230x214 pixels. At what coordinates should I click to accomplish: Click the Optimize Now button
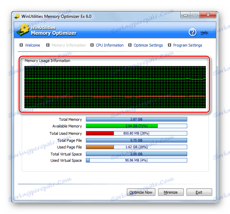tap(141, 192)
